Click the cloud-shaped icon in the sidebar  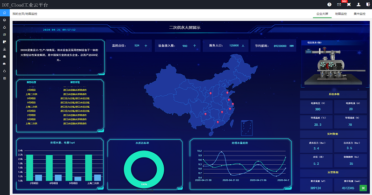coord(5,57)
